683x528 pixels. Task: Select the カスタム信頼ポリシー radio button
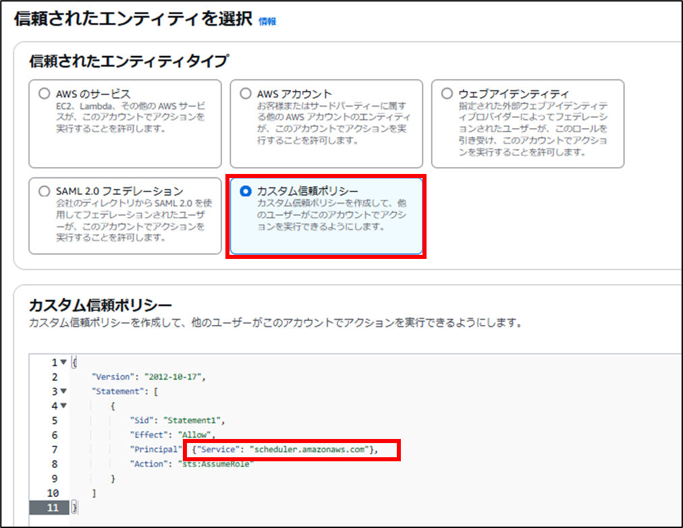coord(246,191)
